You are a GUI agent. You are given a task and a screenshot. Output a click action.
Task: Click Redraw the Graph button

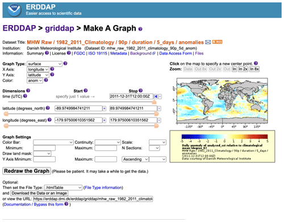(27, 171)
